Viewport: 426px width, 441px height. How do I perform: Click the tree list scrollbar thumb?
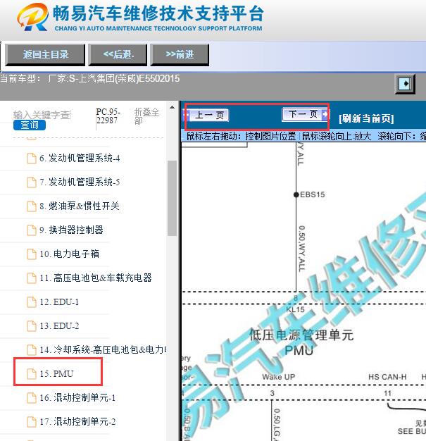coord(172,198)
